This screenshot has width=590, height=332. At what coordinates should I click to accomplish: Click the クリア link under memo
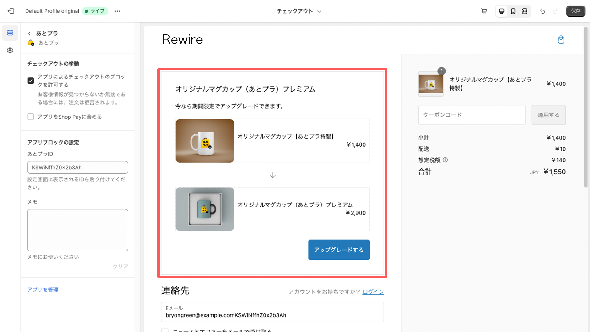[x=120, y=267]
